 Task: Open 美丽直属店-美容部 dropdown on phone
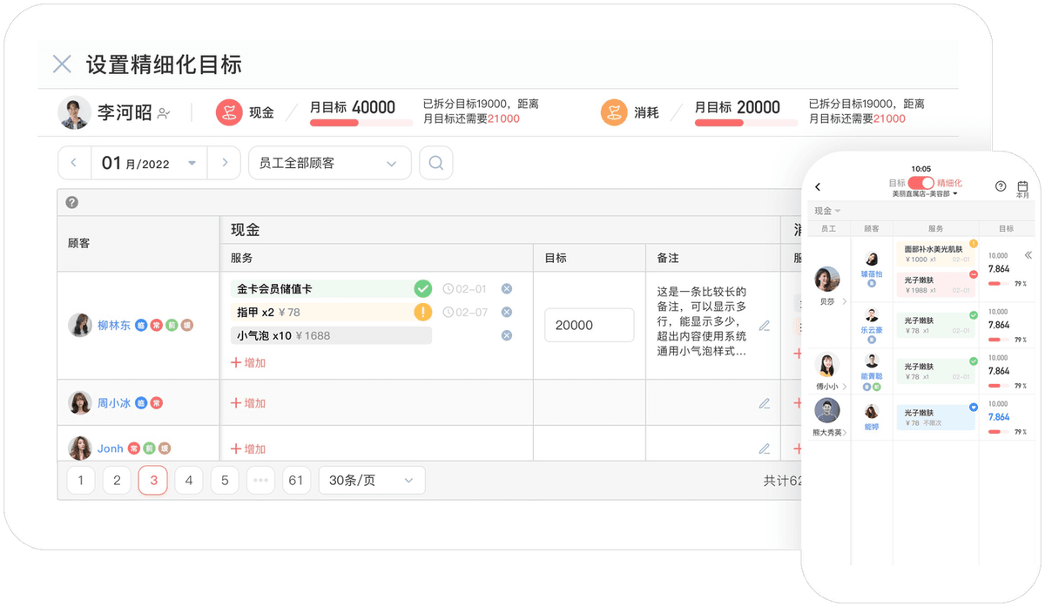pyautogui.click(x=924, y=194)
